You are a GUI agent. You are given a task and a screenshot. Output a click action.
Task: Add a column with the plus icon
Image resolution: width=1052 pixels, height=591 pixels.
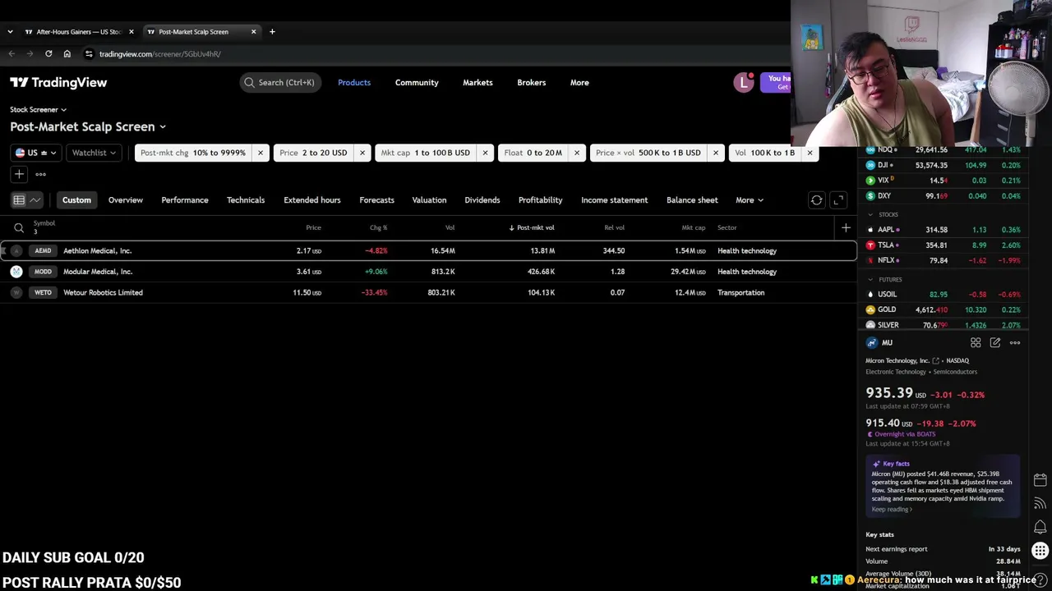tap(846, 227)
